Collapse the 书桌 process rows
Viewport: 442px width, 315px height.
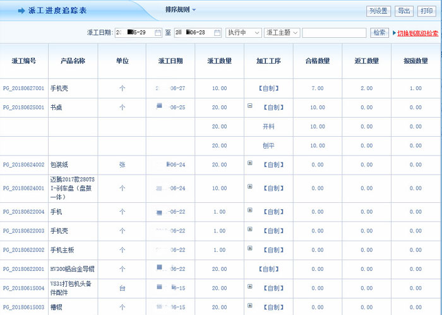(250, 106)
